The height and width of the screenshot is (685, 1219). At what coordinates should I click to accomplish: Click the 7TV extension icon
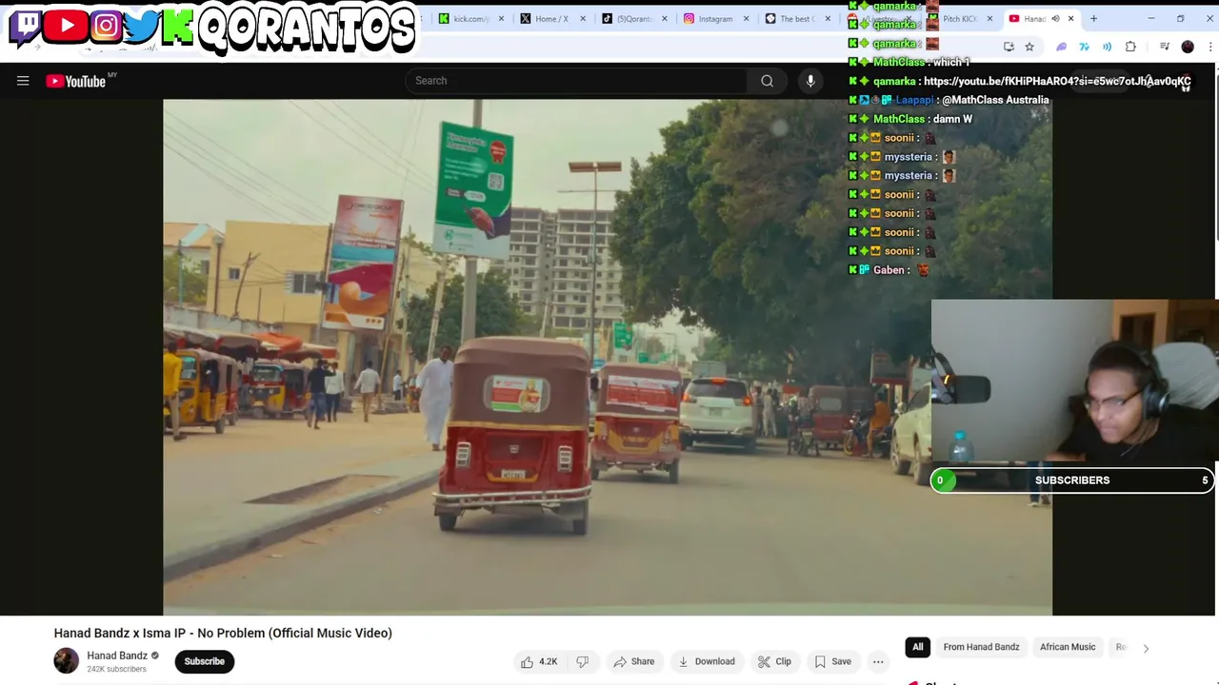[x=1084, y=47]
